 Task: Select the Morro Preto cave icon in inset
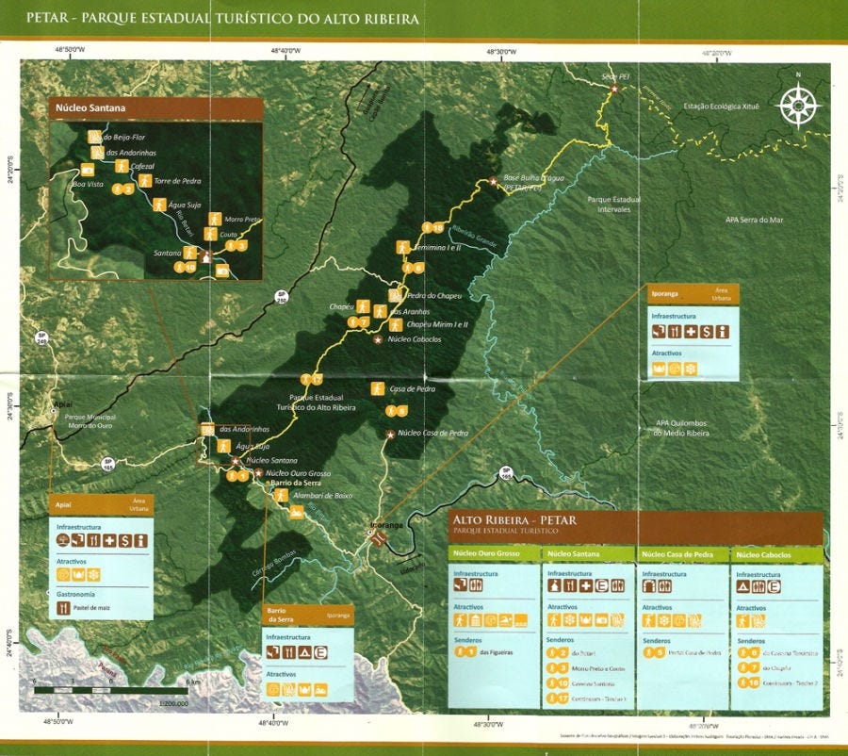click(215, 220)
